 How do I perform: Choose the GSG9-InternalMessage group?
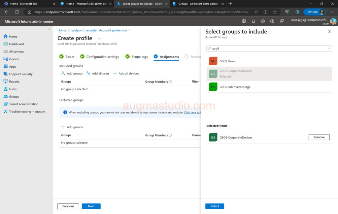235,87
